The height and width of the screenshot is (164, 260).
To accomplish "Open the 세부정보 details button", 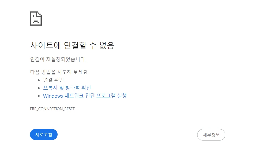I will point(211,135).
